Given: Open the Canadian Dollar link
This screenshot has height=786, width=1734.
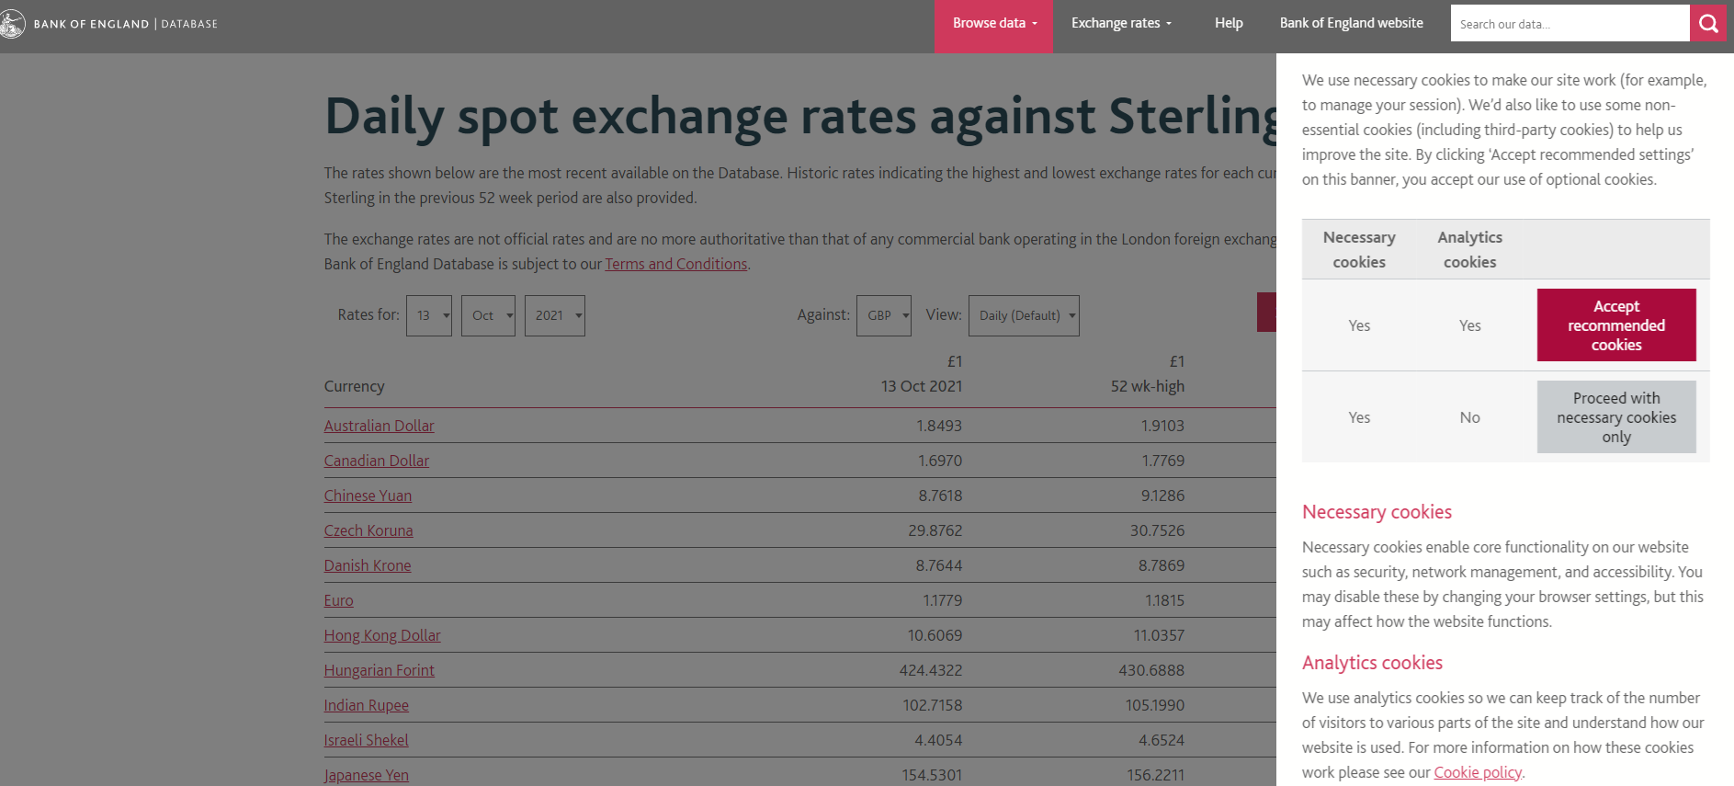Looking at the screenshot, I should point(376,461).
